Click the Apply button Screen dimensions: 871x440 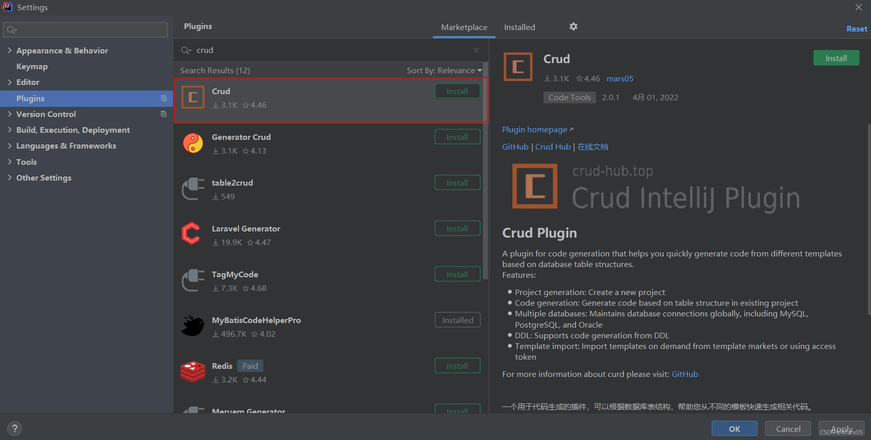click(x=841, y=429)
